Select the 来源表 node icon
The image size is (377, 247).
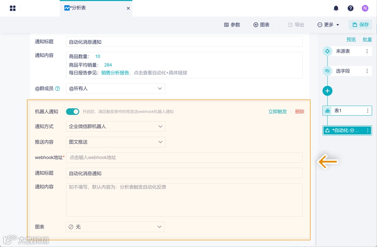tap(327, 51)
